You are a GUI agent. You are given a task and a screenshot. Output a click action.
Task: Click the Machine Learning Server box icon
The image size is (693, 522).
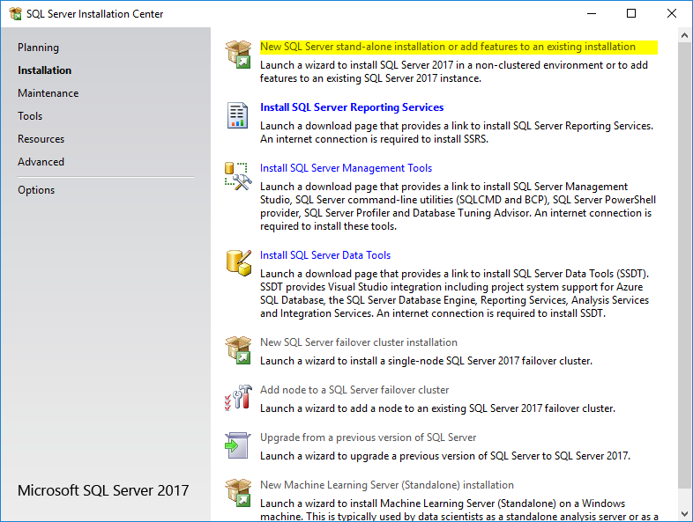pyautogui.click(x=238, y=492)
